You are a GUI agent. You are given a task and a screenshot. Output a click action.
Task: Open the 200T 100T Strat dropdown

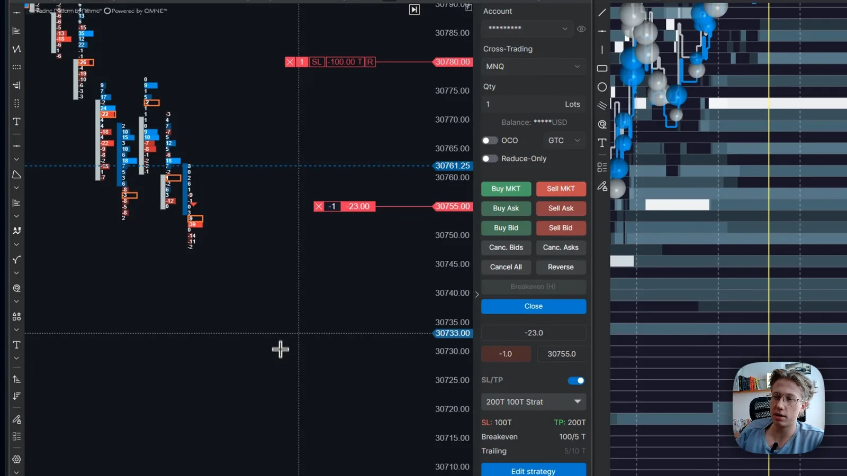click(x=534, y=402)
